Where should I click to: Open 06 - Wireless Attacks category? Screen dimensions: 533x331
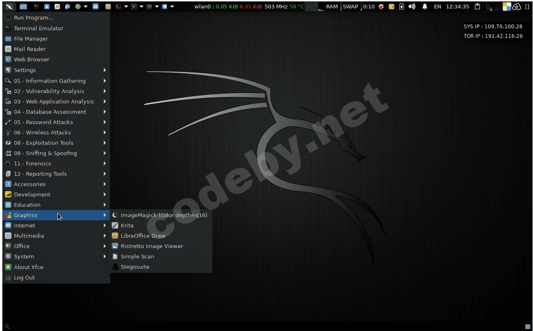(56, 132)
